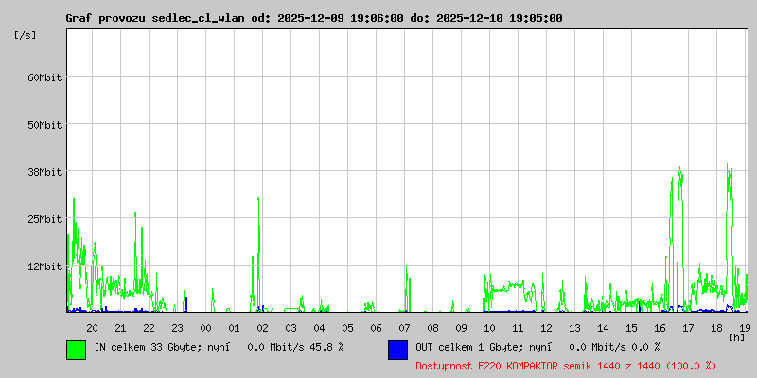This screenshot has height=378, width=757.
Task: Click the '10' hour label on x-axis
Action: point(489,328)
